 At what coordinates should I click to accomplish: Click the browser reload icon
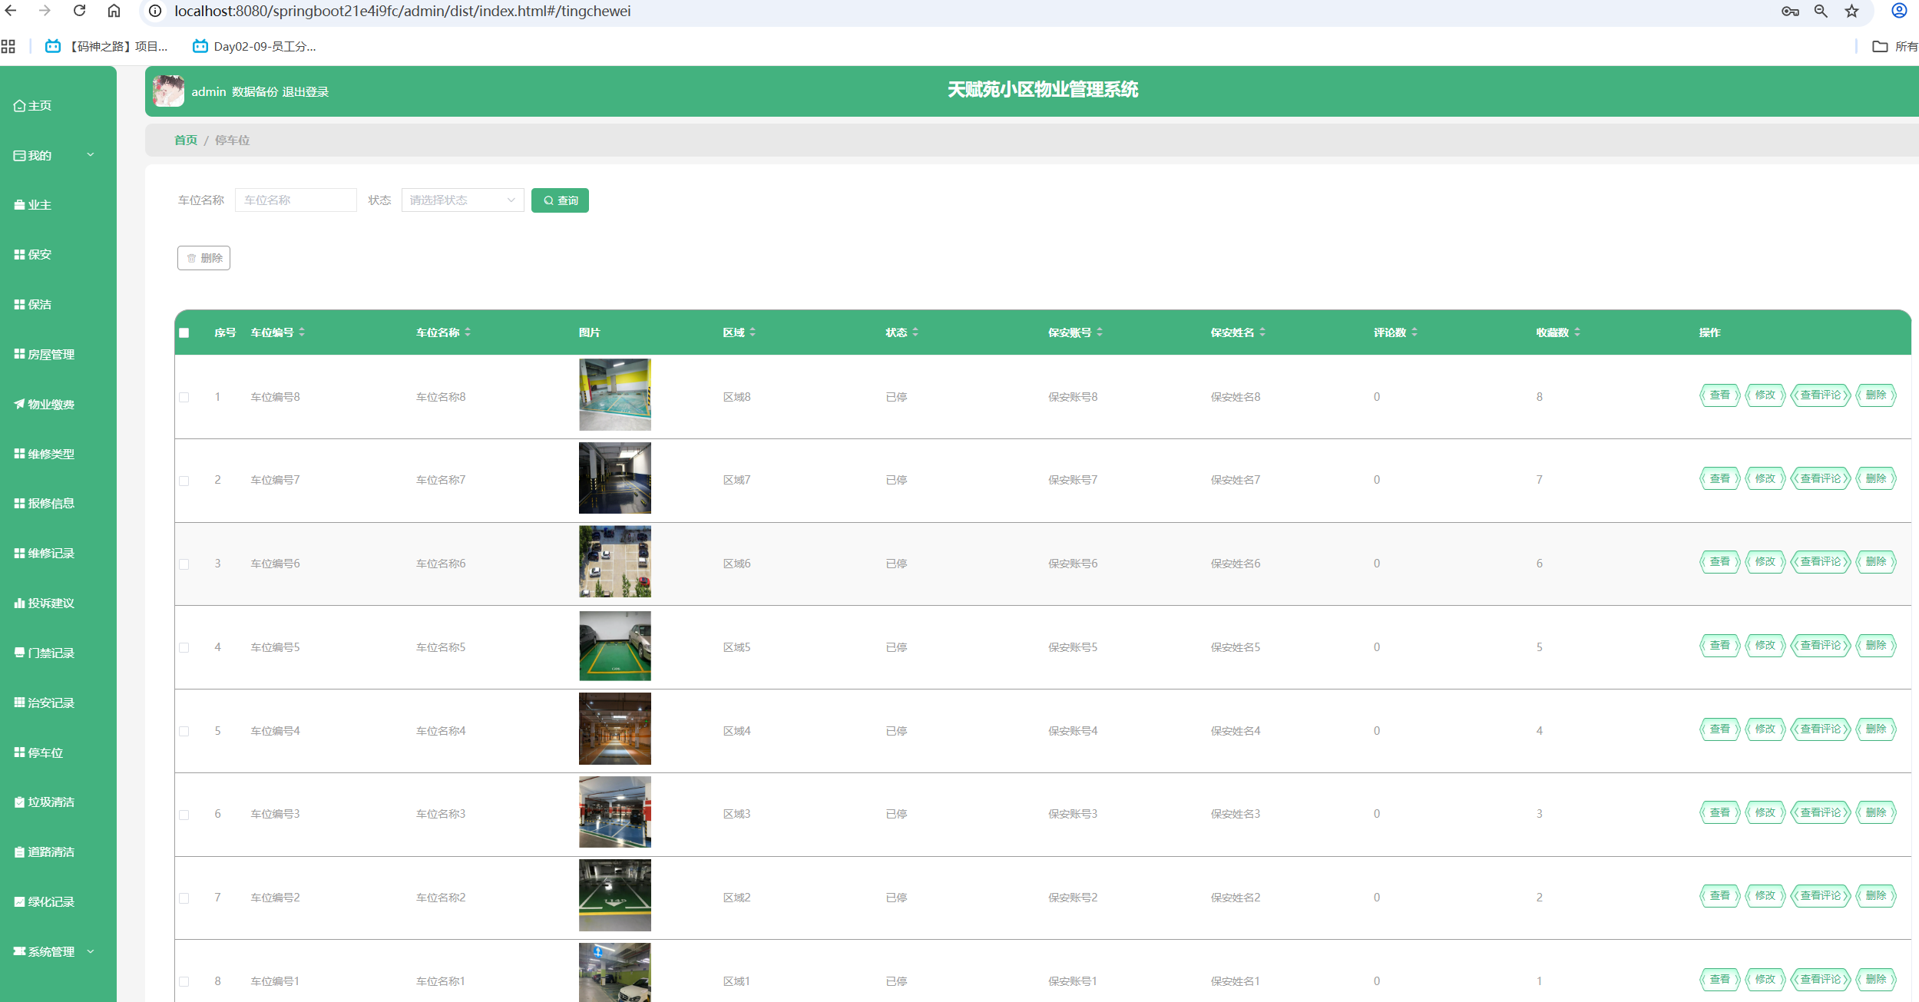click(x=79, y=11)
